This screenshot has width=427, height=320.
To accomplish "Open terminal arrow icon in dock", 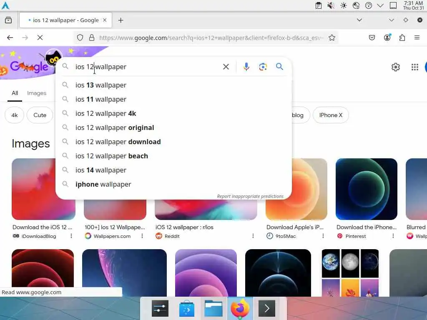I will pyautogui.click(x=266, y=309).
